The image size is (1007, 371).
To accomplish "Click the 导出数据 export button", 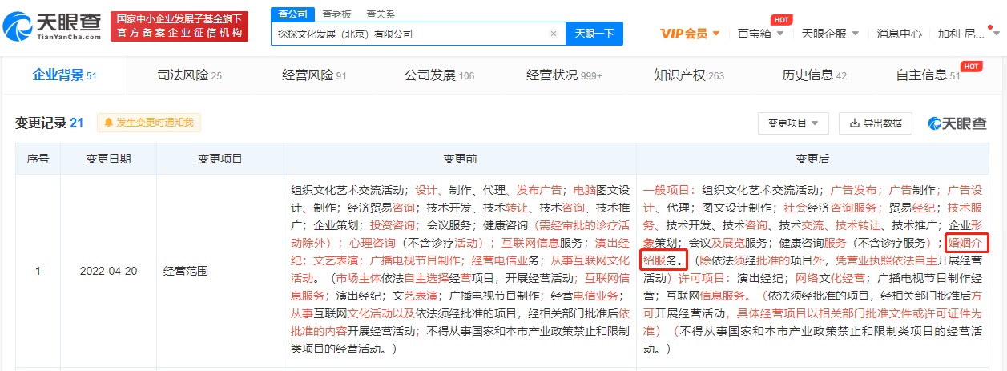I will [x=876, y=123].
